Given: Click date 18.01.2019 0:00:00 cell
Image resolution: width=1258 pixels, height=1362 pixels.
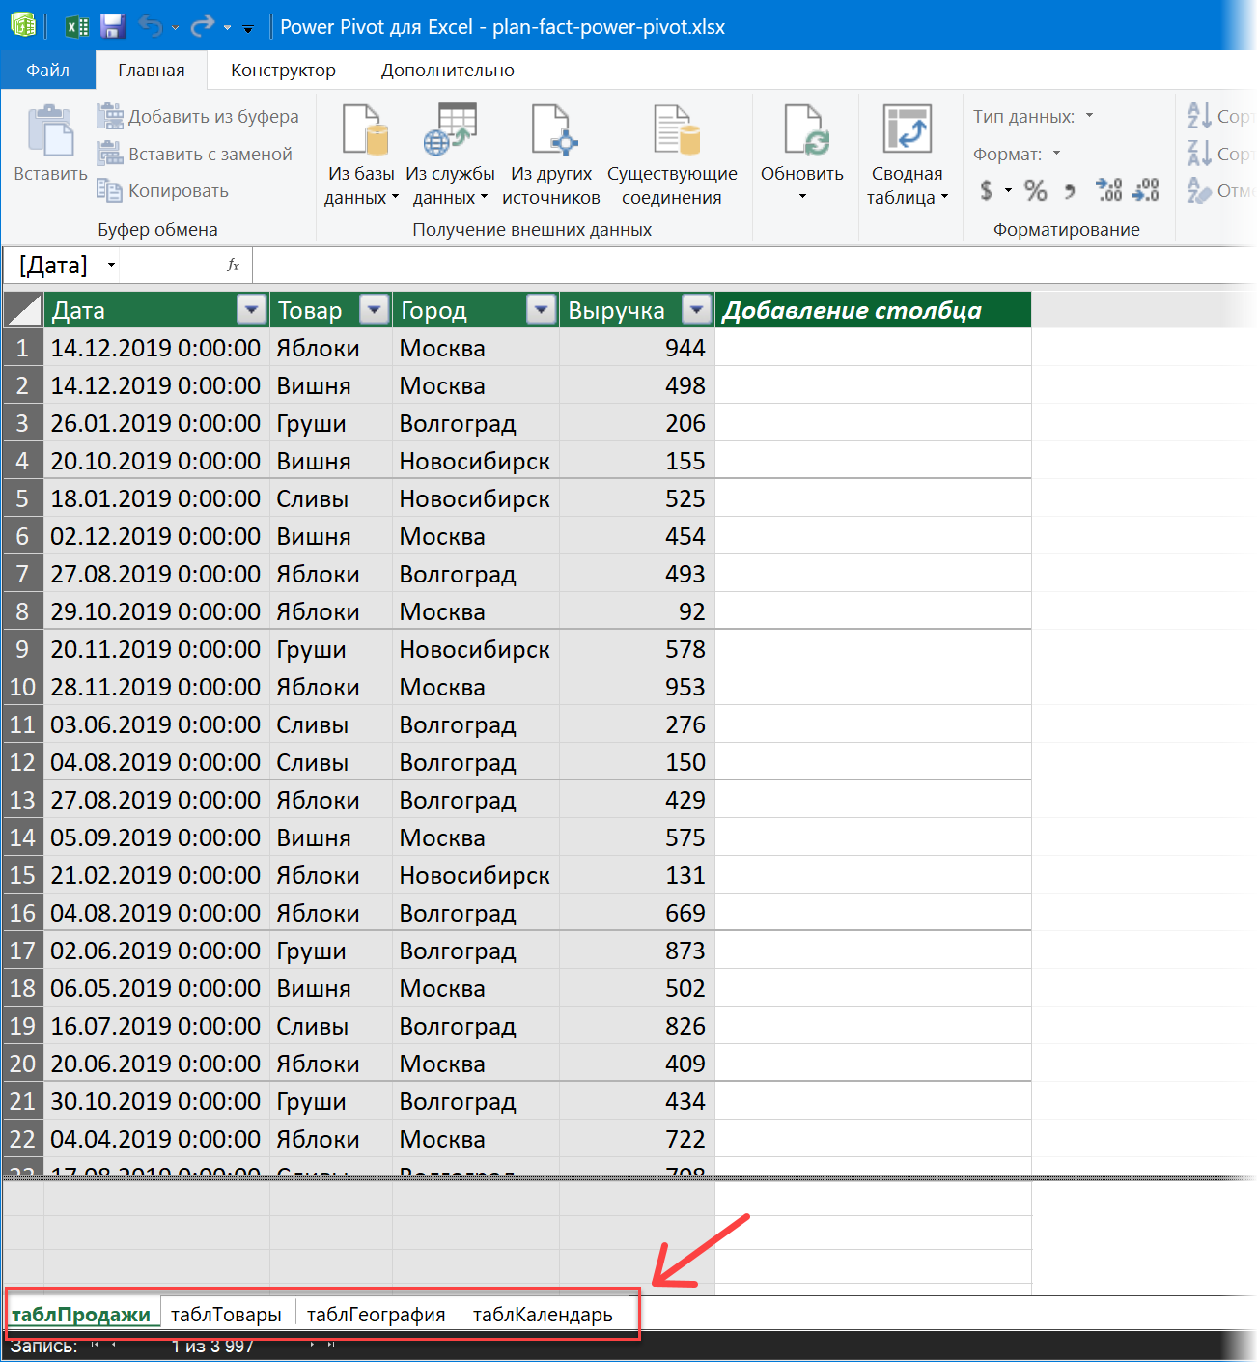Looking at the screenshot, I should (x=156, y=498).
